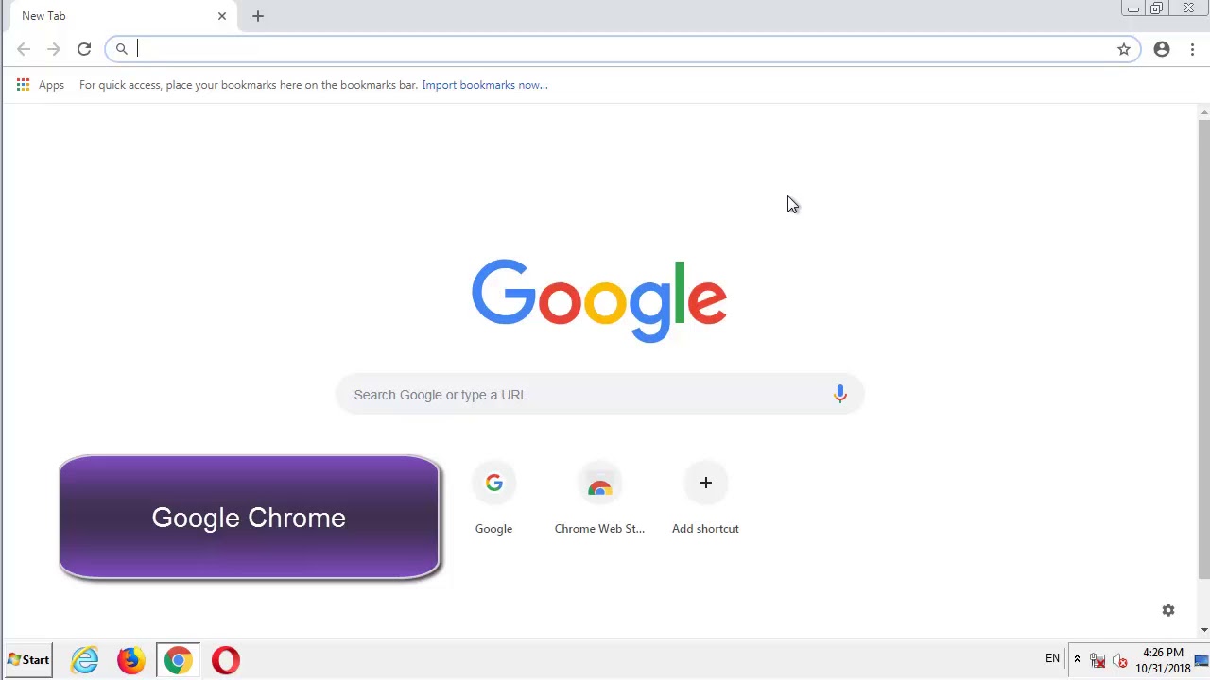The height and width of the screenshot is (680, 1210).
Task: Click the browser back arrow
Action: [24, 49]
